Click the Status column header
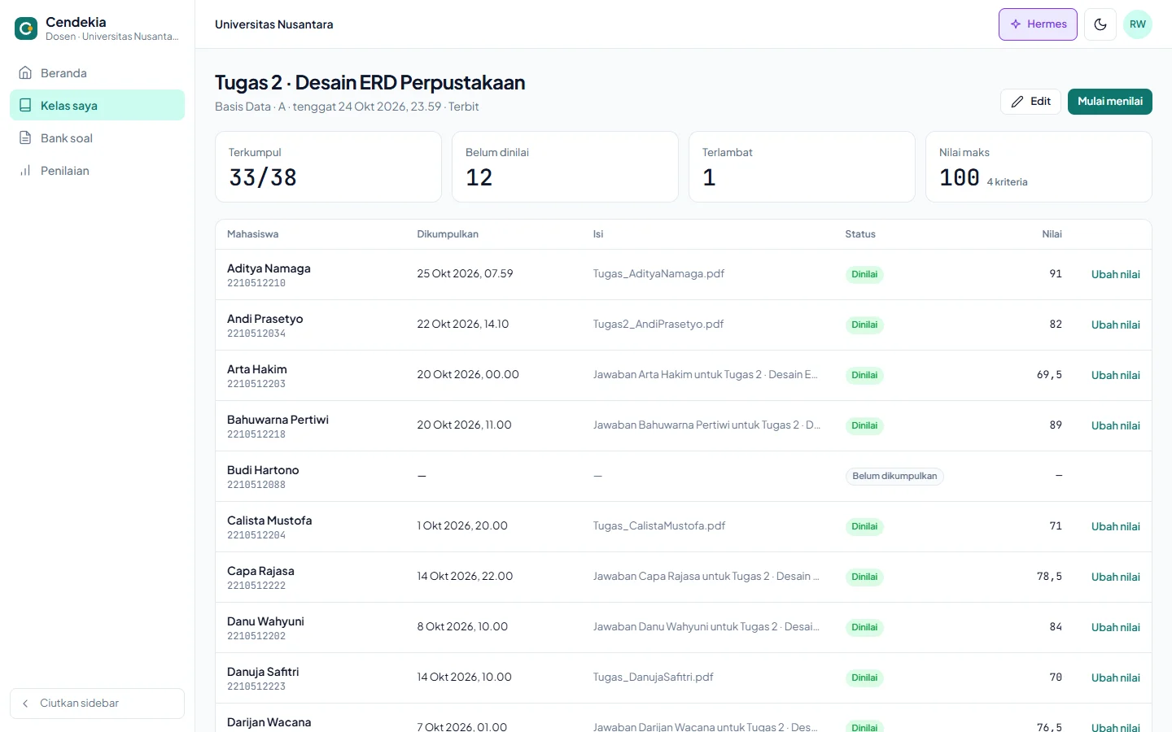The image size is (1172, 732). (860, 234)
